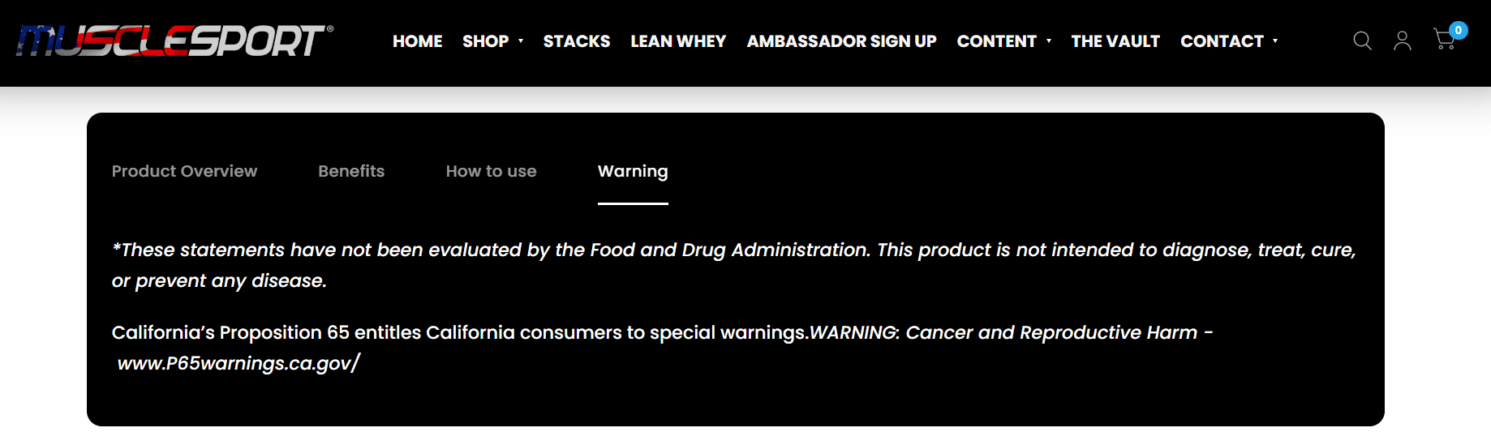Open the CONTENT menu label
1491x432 pixels.
point(996,41)
